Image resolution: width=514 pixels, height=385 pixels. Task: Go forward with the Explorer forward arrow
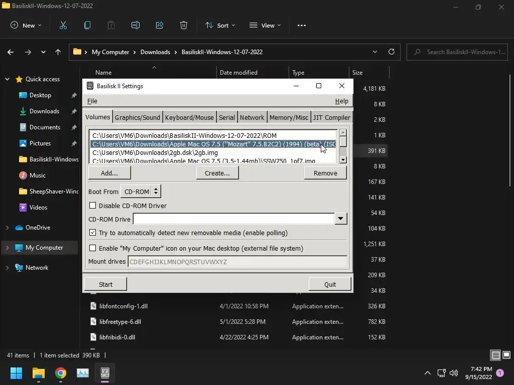click(x=28, y=52)
